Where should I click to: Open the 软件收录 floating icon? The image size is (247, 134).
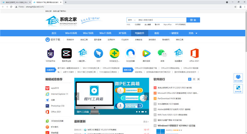238,89
